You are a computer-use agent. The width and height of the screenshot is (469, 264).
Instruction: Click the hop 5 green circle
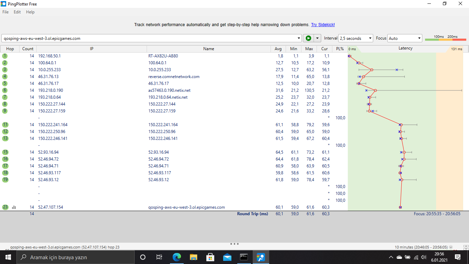5,83
